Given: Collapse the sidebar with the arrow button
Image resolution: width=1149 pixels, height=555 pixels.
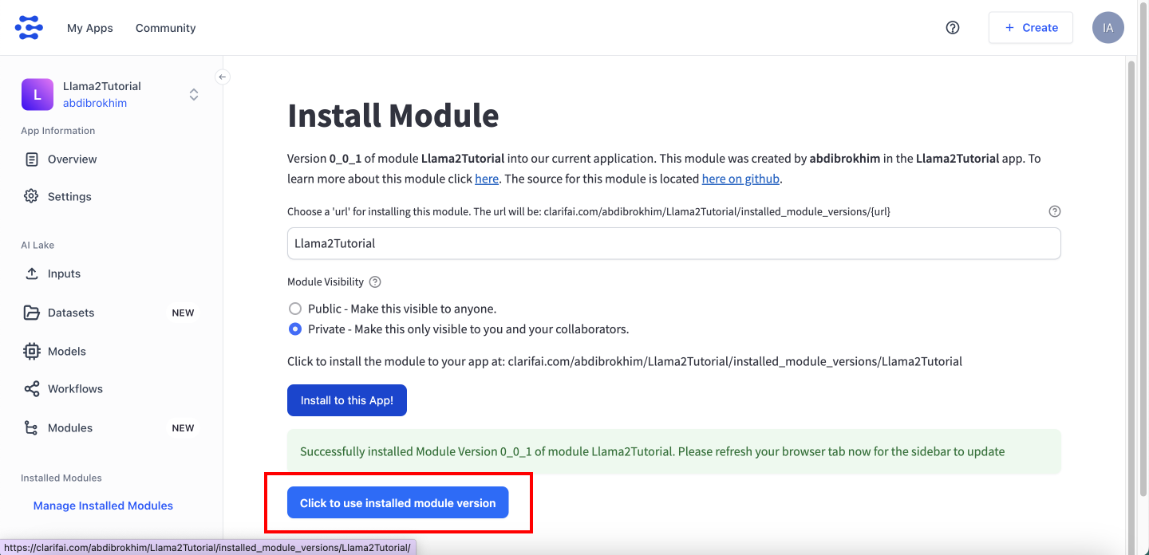Looking at the screenshot, I should [223, 77].
